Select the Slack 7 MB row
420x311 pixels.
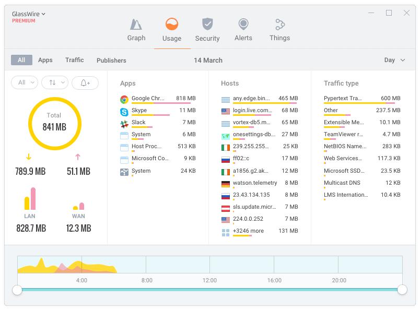point(158,124)
